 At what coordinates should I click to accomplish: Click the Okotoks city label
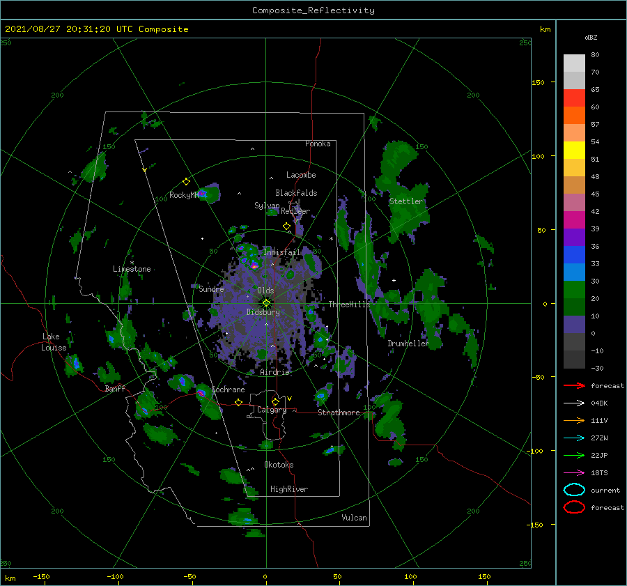279,465
